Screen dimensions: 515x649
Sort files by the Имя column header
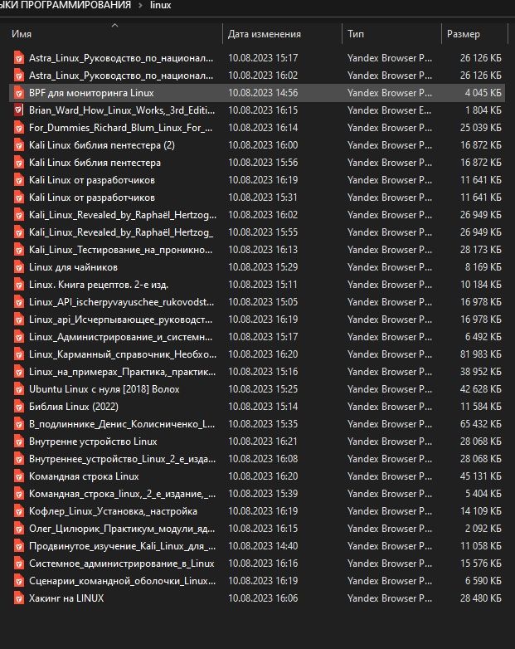[22, 34]
